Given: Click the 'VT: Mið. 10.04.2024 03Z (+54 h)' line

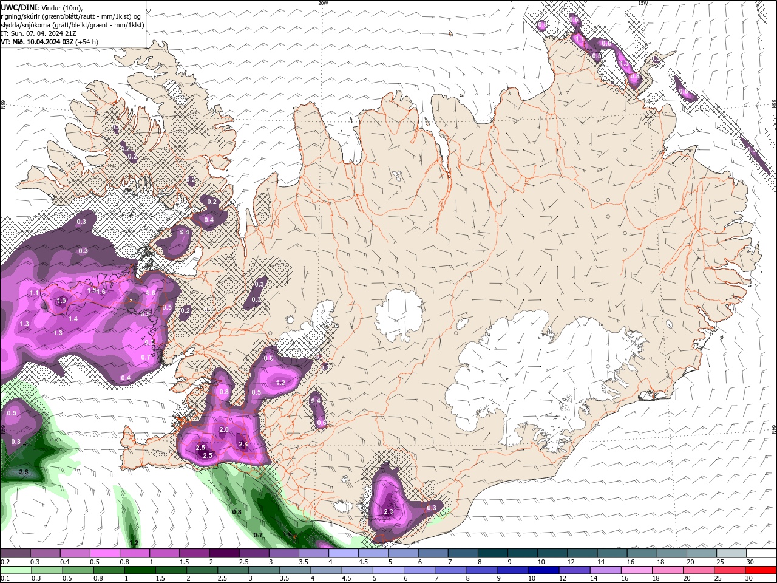Looking at the screenshot, I should (x=49, y=42).
